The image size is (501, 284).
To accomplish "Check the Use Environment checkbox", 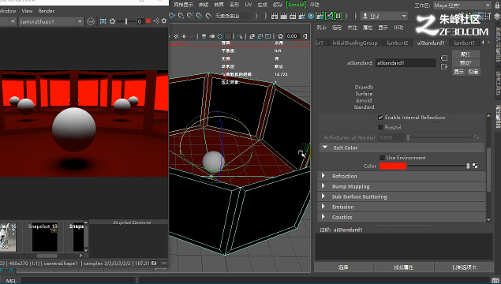I will [x=382, y=158].
